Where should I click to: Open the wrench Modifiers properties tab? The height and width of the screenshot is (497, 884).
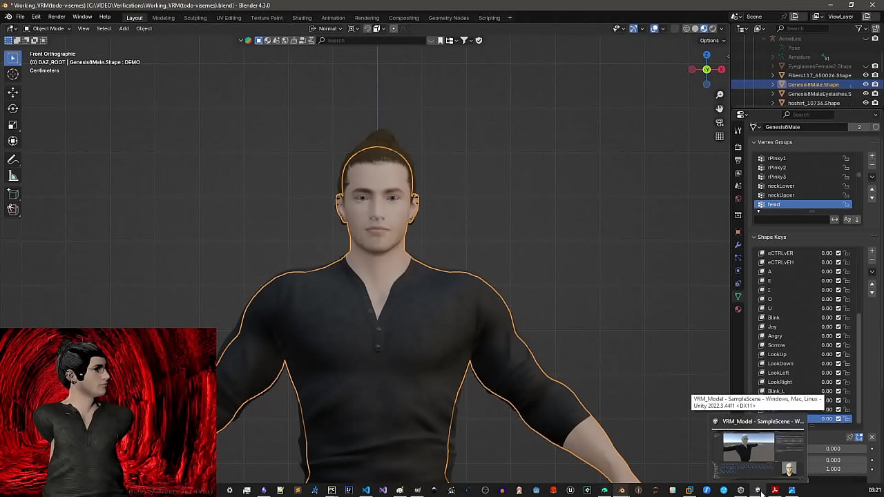[738, 245]
